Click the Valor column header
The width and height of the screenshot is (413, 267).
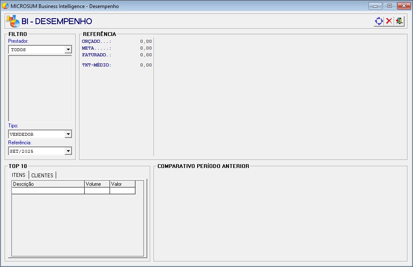click(x=122, y=184)
